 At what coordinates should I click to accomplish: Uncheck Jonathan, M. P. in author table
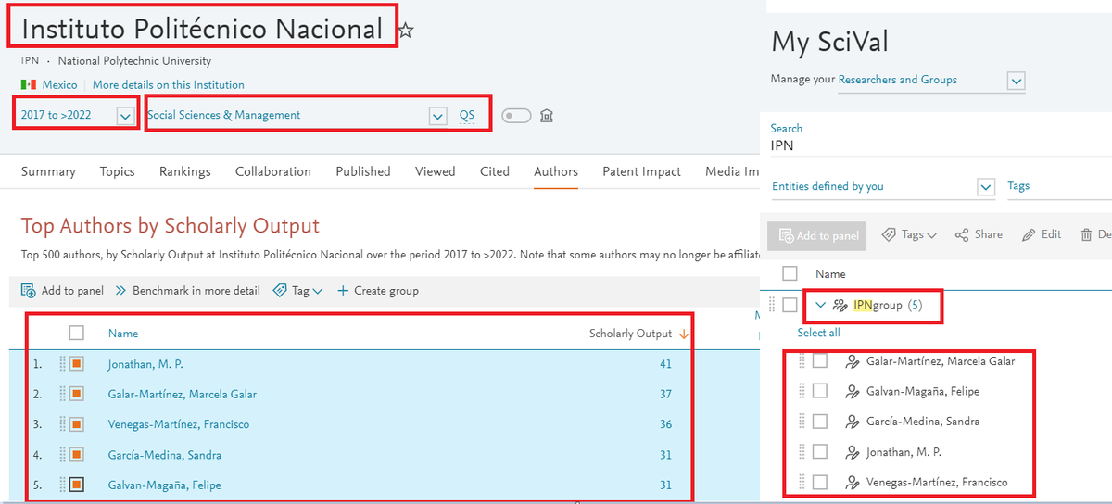[77, 364]
